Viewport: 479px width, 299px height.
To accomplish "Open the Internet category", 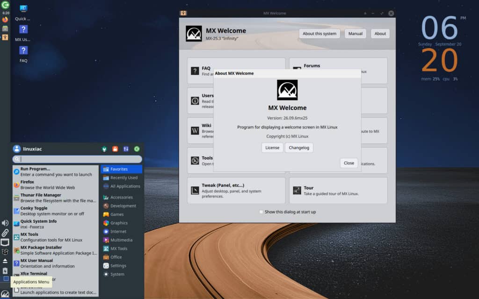I will [121, 232].
